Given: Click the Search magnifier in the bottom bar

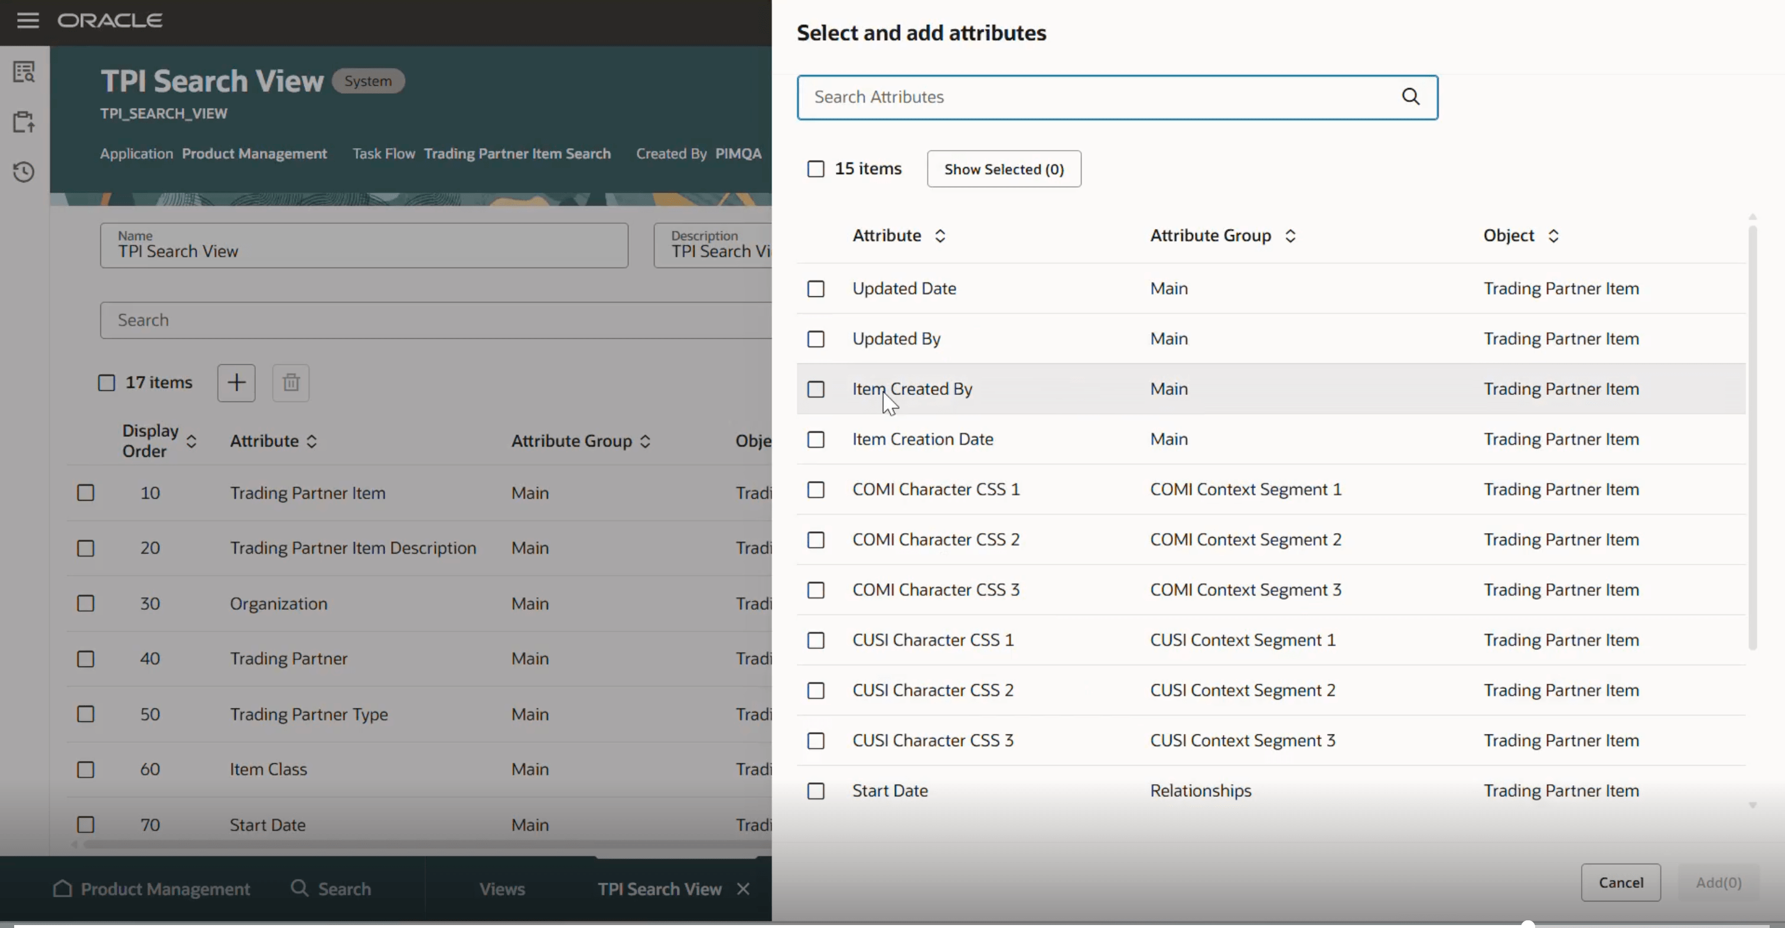Looking at the screenshot, I should coord(300,888).
